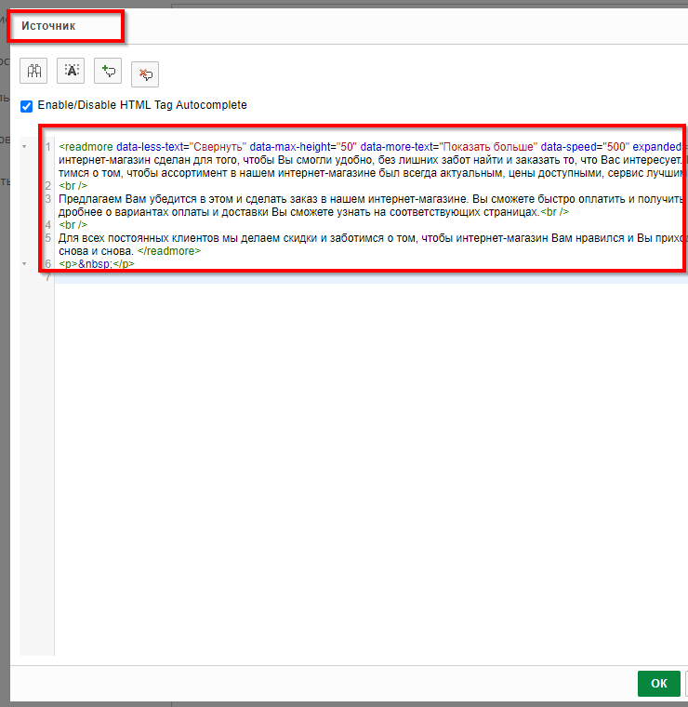
Task: Click the text 'Предлагаем Вам убедится' on line 3
Action: click(x=127, y=199)
